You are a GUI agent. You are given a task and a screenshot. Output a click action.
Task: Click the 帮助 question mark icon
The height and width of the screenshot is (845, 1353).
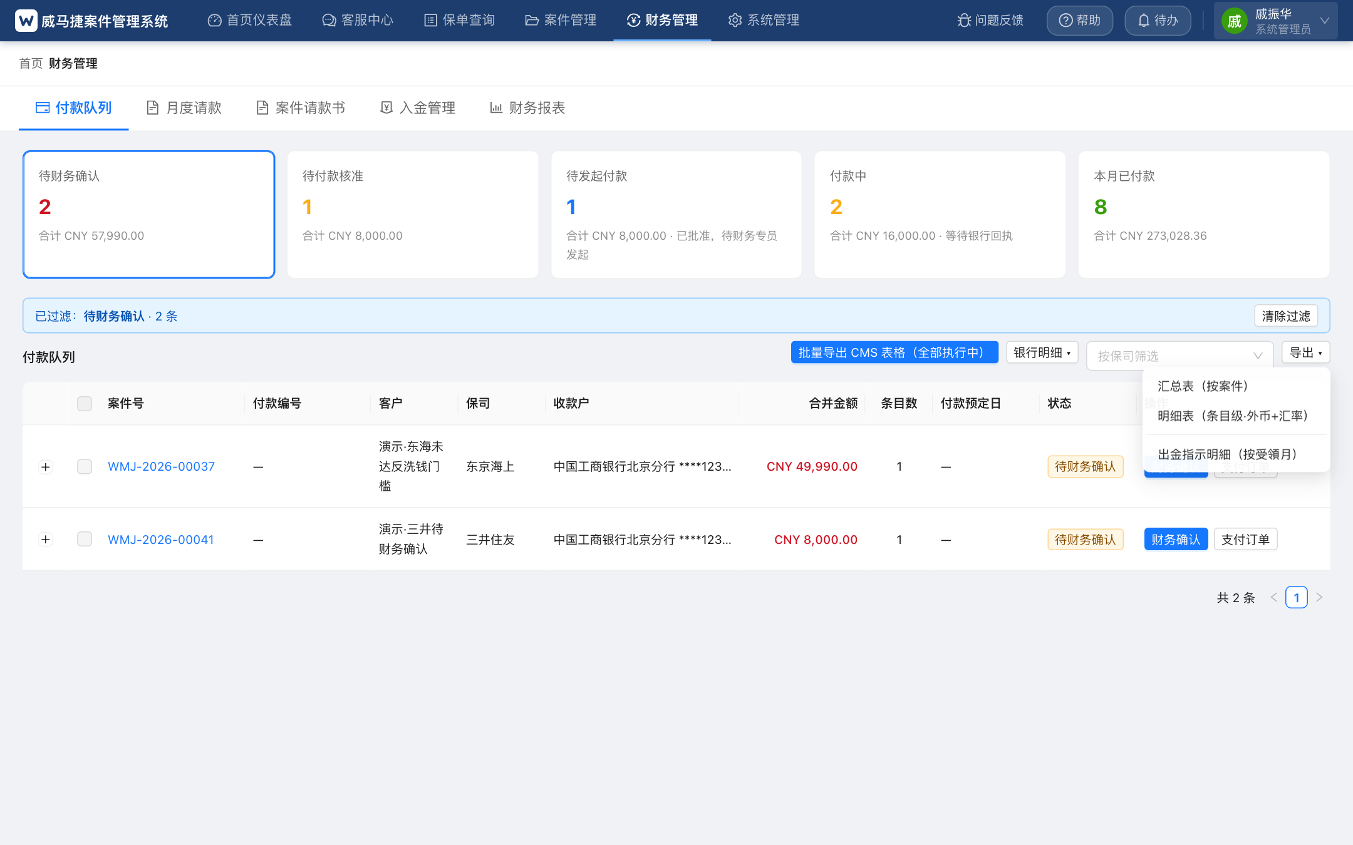(1066, 21)
